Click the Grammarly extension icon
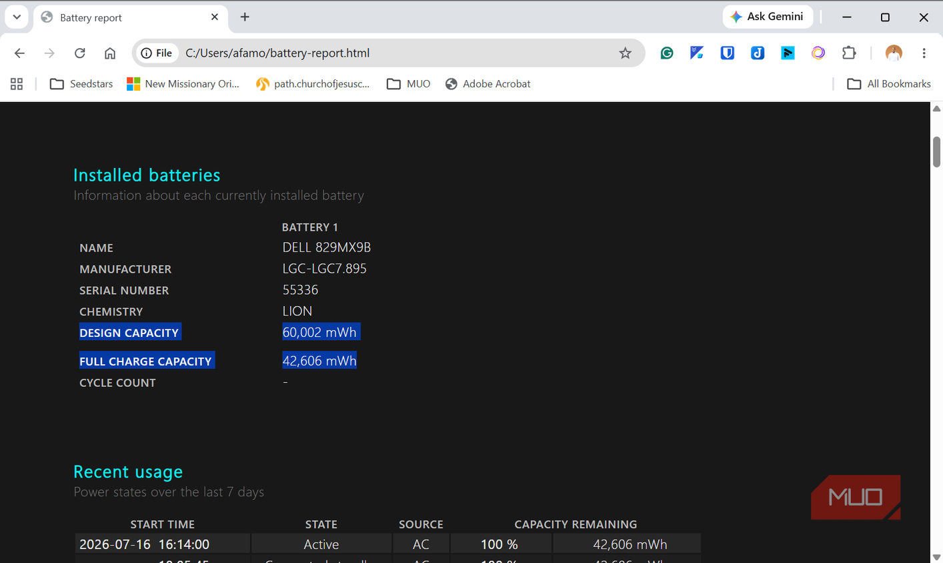 coord(666,53)
